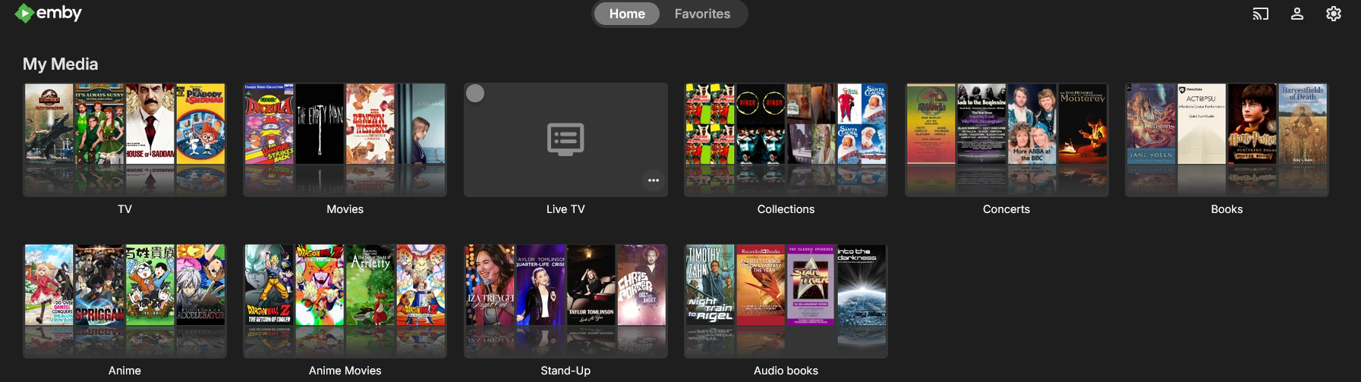
Task: Click the Anime label
Action: pos(124,371)
